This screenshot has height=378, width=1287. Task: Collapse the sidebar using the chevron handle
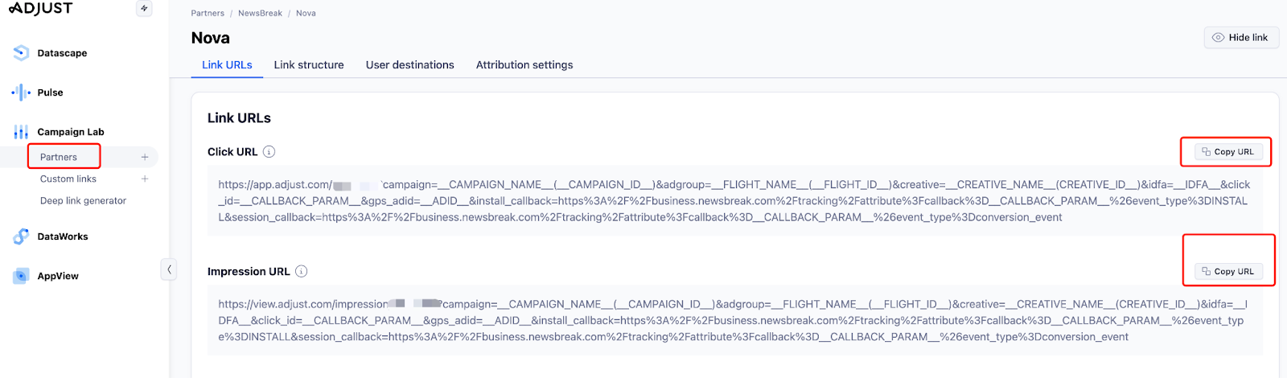coord(169,269)
